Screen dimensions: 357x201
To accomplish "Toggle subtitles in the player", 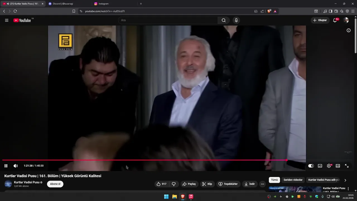I will [320, 166].
